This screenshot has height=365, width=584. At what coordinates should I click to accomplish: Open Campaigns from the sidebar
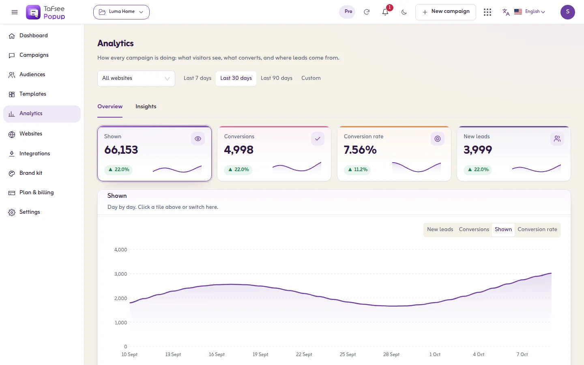(x=42, y=55)
